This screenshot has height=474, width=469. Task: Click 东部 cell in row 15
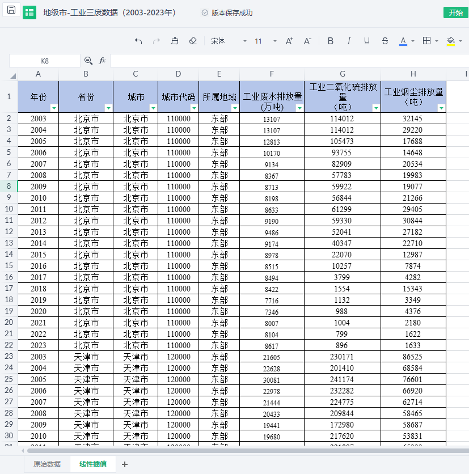[219, 266]
